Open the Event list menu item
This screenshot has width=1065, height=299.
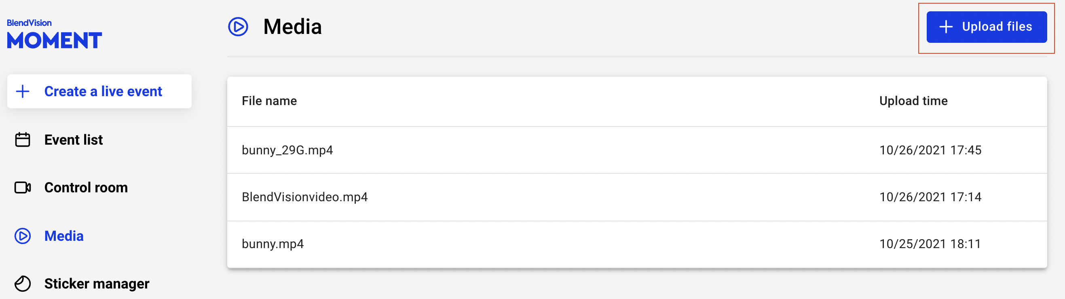click(x=73, y=139)
